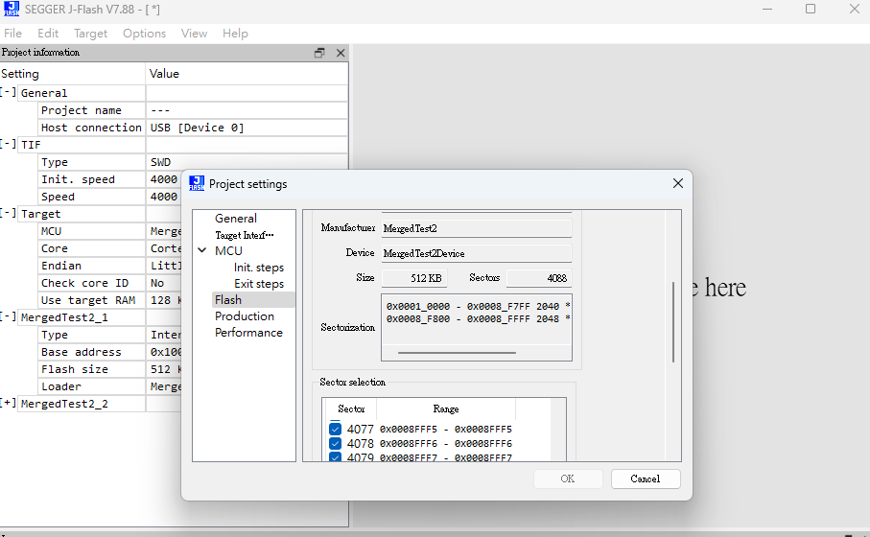Open the Help menu

tap(235, 34)
